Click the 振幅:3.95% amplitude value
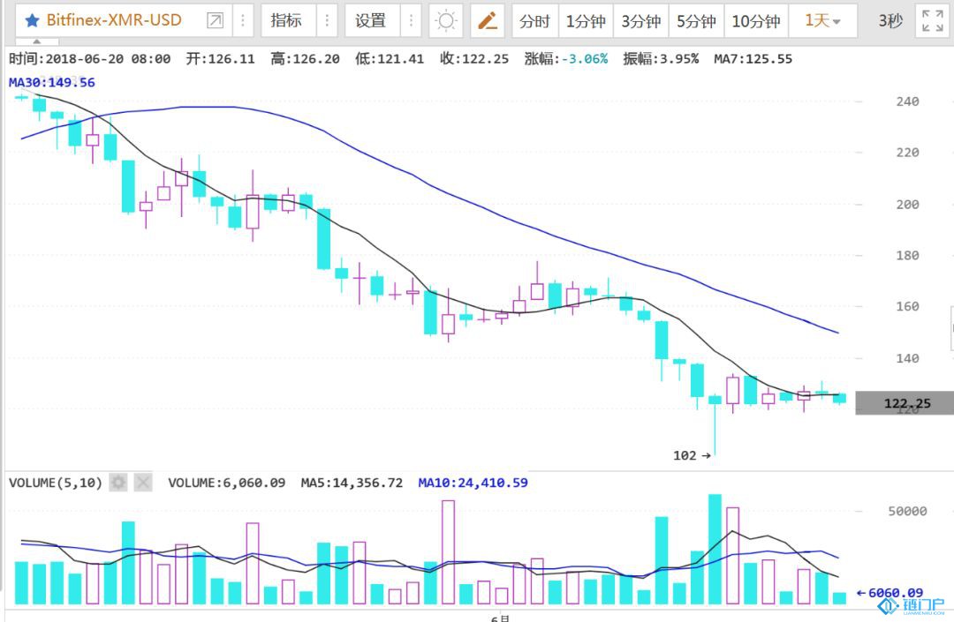This screenshot has height=622, width=954. [661, 59]
